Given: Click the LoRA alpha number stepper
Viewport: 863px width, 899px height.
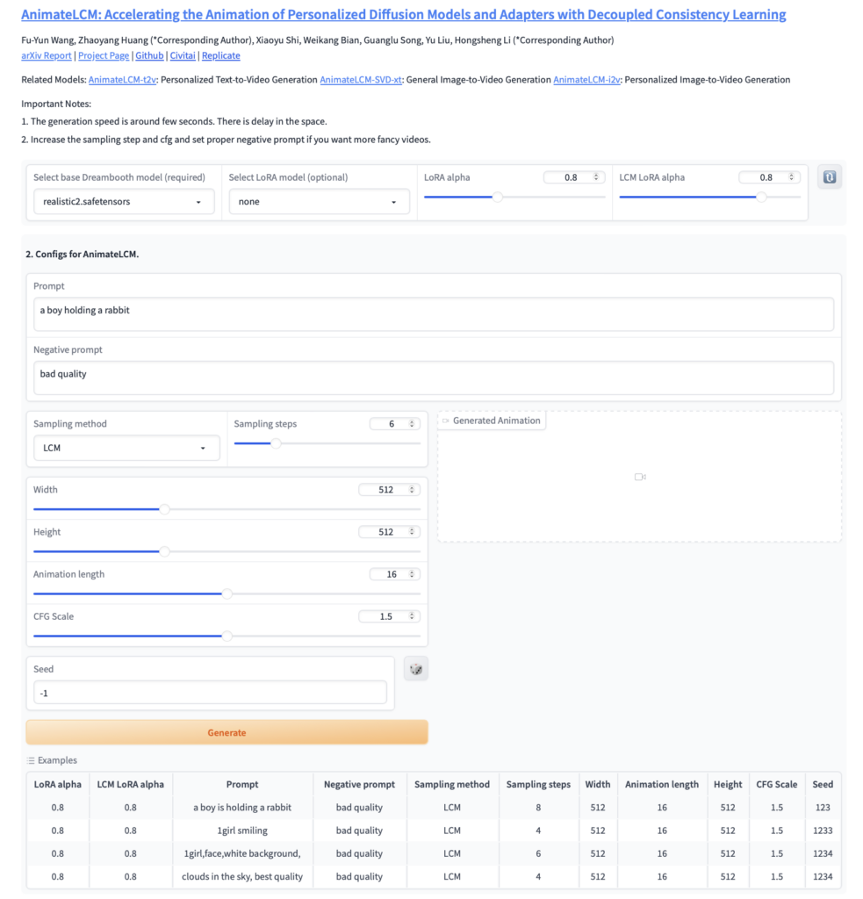Looking at the screenshot, I should coord(596,177).
